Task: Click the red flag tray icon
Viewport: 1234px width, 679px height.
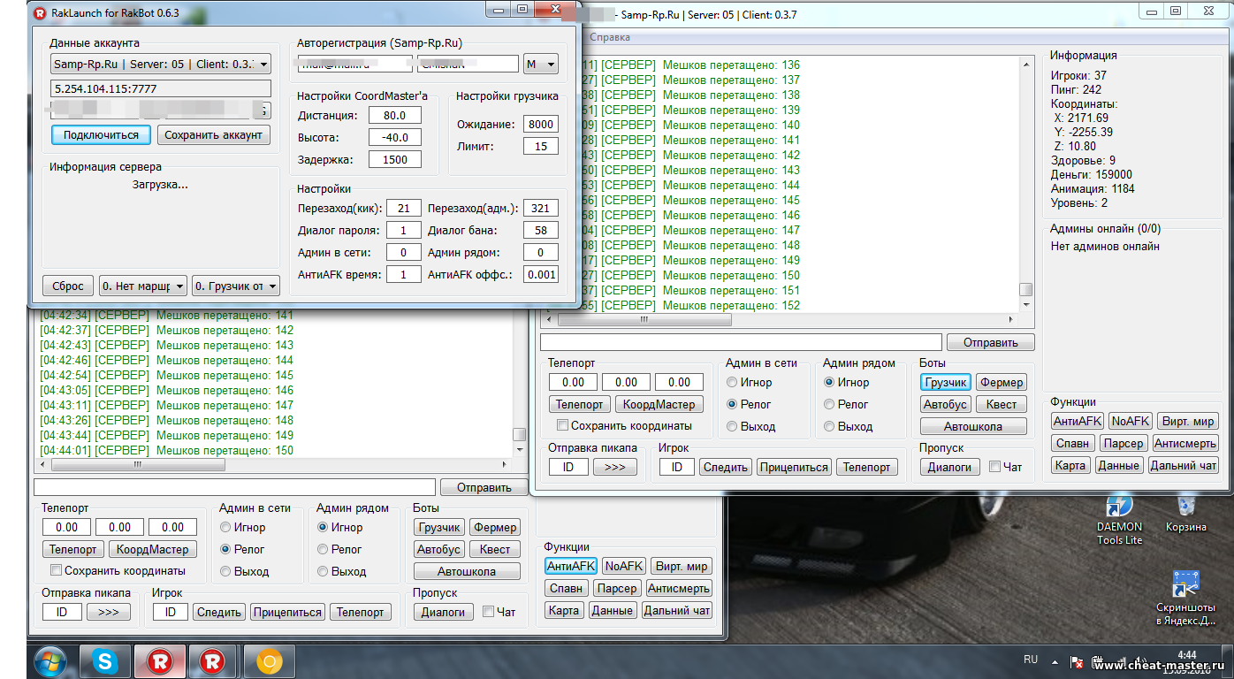Action: pyautogui.click(x=1078, y=661)
